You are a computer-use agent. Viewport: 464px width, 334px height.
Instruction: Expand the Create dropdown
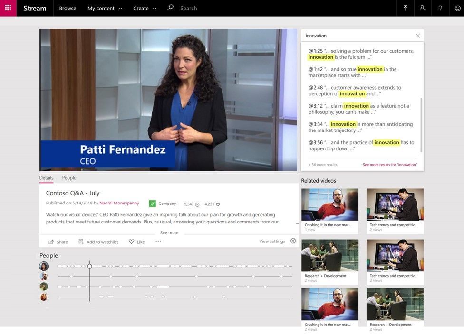tap(145, 8)
